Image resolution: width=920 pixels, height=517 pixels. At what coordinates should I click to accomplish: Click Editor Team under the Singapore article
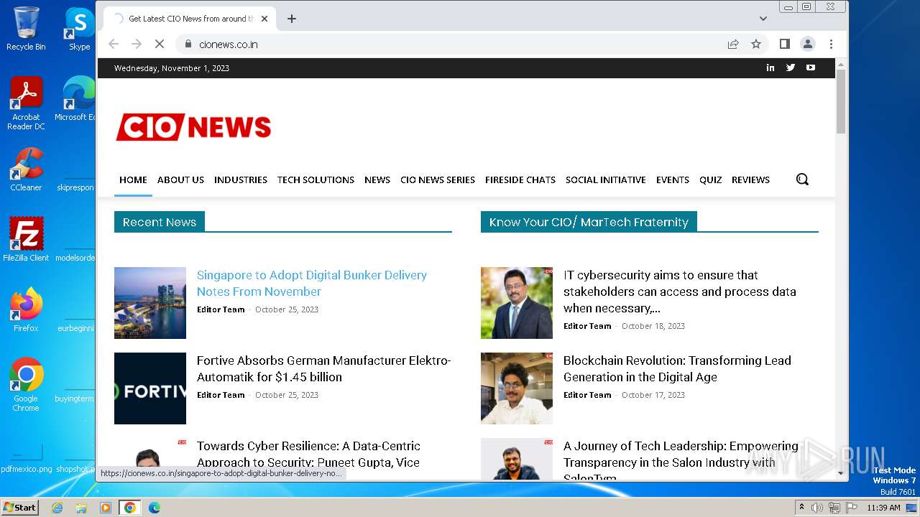point(221,309)
